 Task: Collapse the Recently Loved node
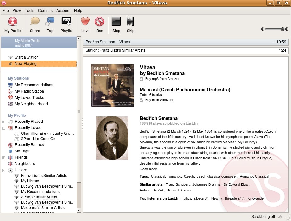[3, 128]
